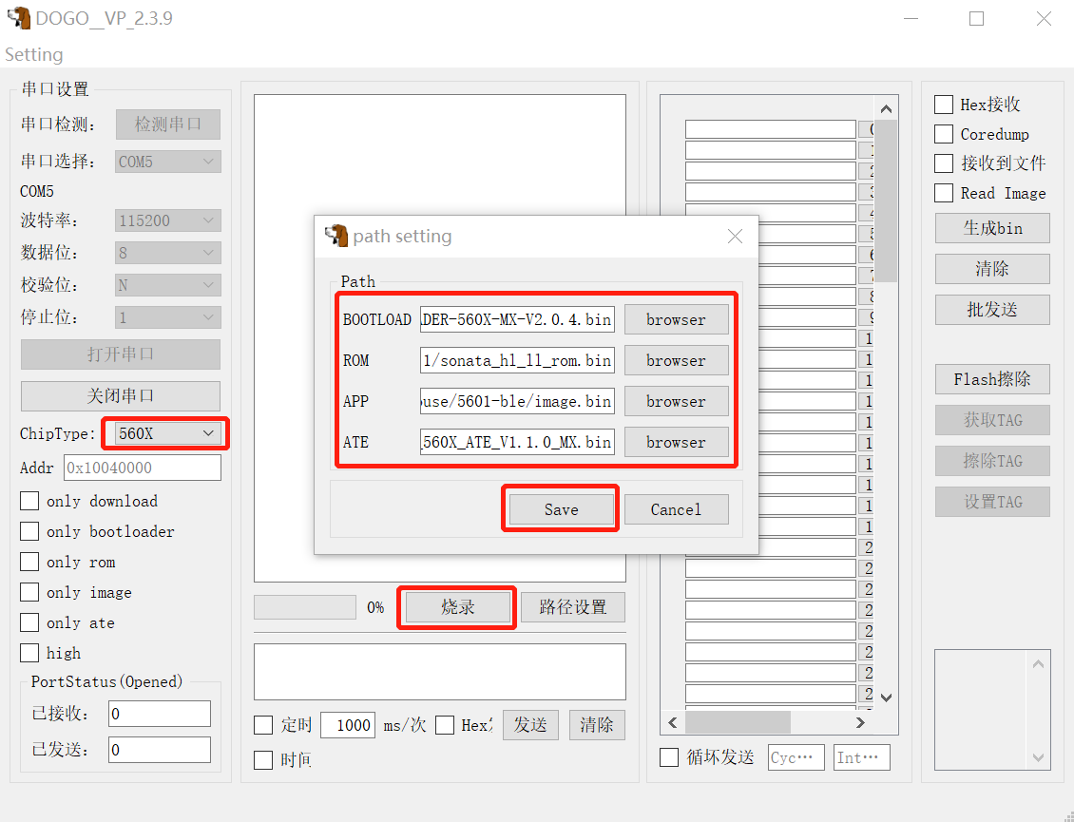Viewport: 1074px width, 822px height.
Task: Click the 生成bin button
Action: pos(992,228)
